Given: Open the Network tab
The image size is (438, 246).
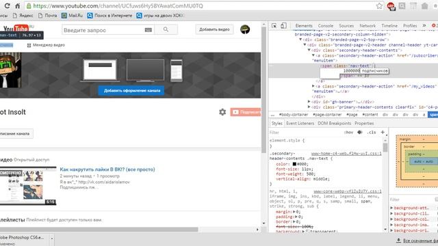Looking at the screenshot, I should (368, 25).
